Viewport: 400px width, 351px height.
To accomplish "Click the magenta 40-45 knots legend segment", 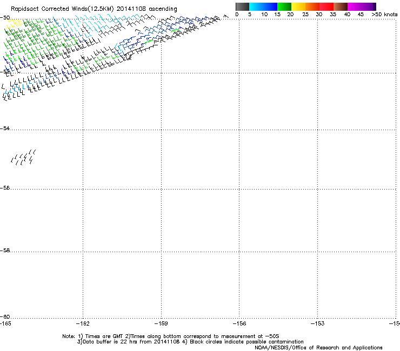I will tap(355, 6).
